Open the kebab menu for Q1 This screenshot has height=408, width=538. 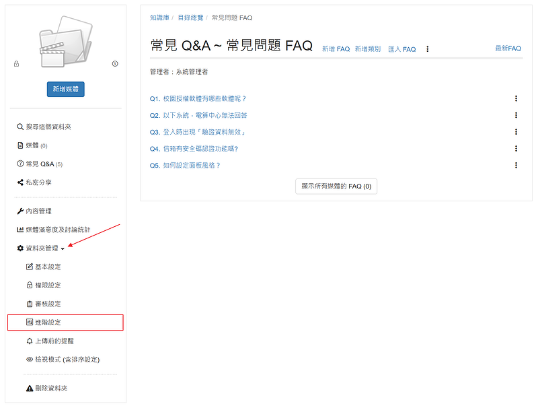tap(516, 98)
